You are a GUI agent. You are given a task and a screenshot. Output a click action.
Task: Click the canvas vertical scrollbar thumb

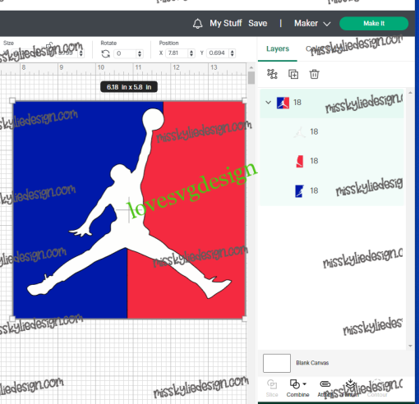pyautogui.click(x=251, y=78)
